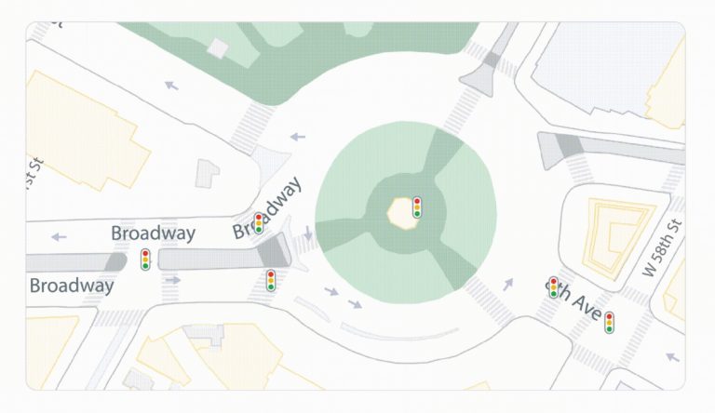Click the lower-left Broadway street label
The height and width of the screenshot is (413, 715).
tap(72, 286)
